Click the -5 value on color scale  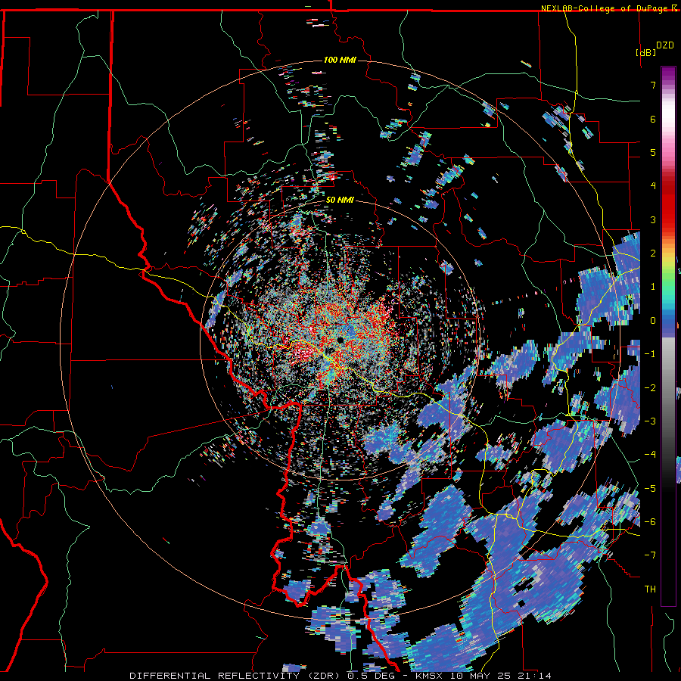coord(650,489)
